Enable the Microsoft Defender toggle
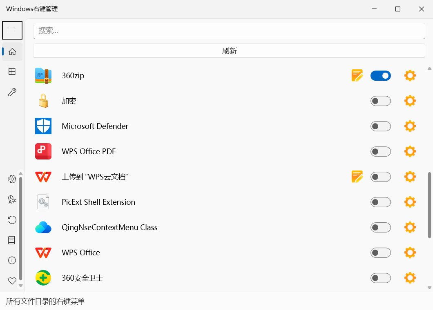This screenshot has width=433, height=310. (381, 126)
